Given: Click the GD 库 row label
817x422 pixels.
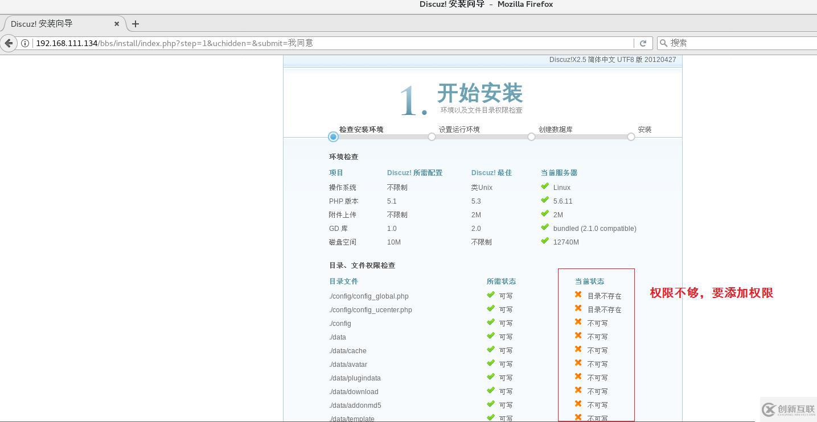Looking at the screenshot, I should coord(338,229).
